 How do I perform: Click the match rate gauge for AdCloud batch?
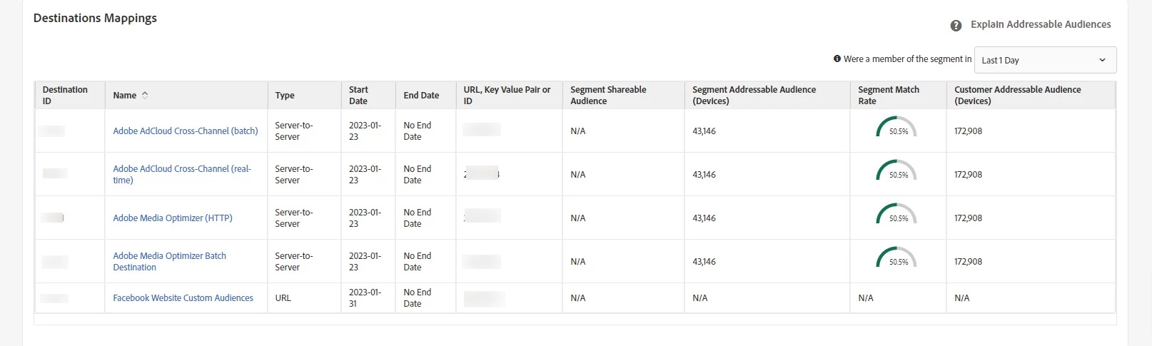point(896,128)
